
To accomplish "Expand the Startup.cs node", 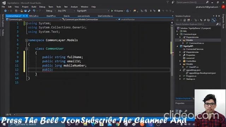I will 180,79.
